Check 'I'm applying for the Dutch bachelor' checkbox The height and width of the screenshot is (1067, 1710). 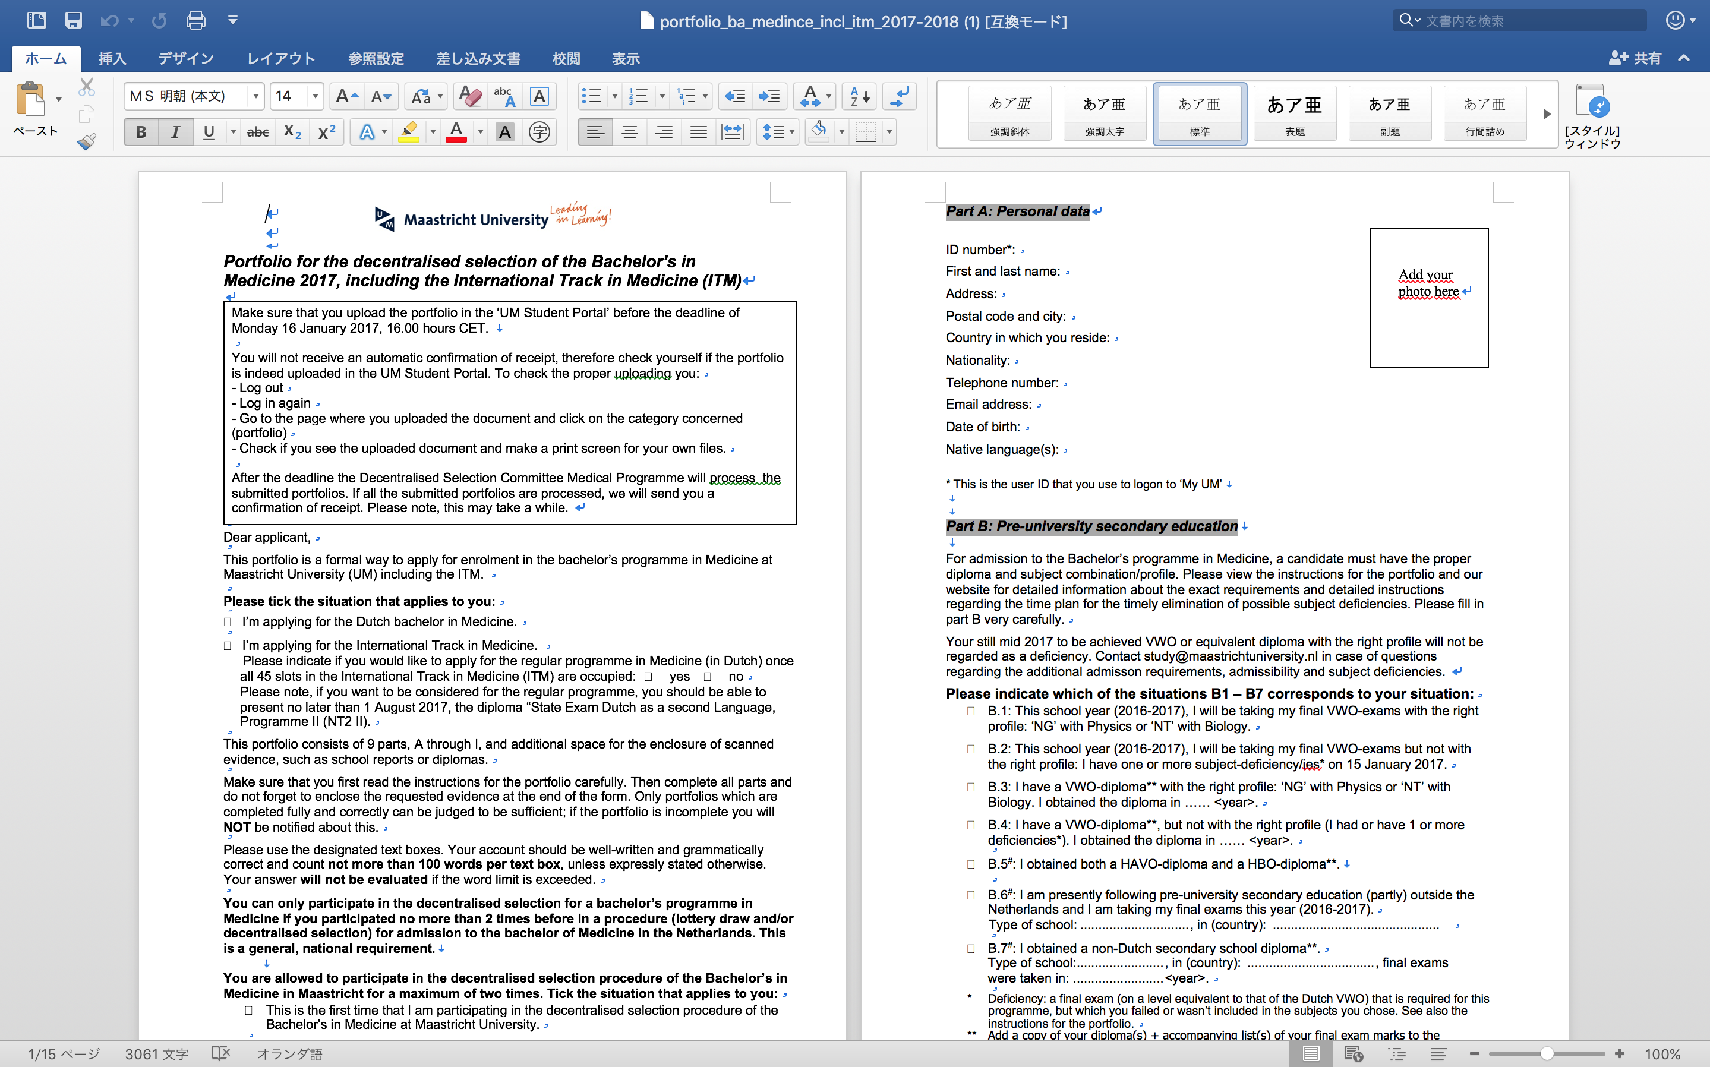click(x=230, y=621)
